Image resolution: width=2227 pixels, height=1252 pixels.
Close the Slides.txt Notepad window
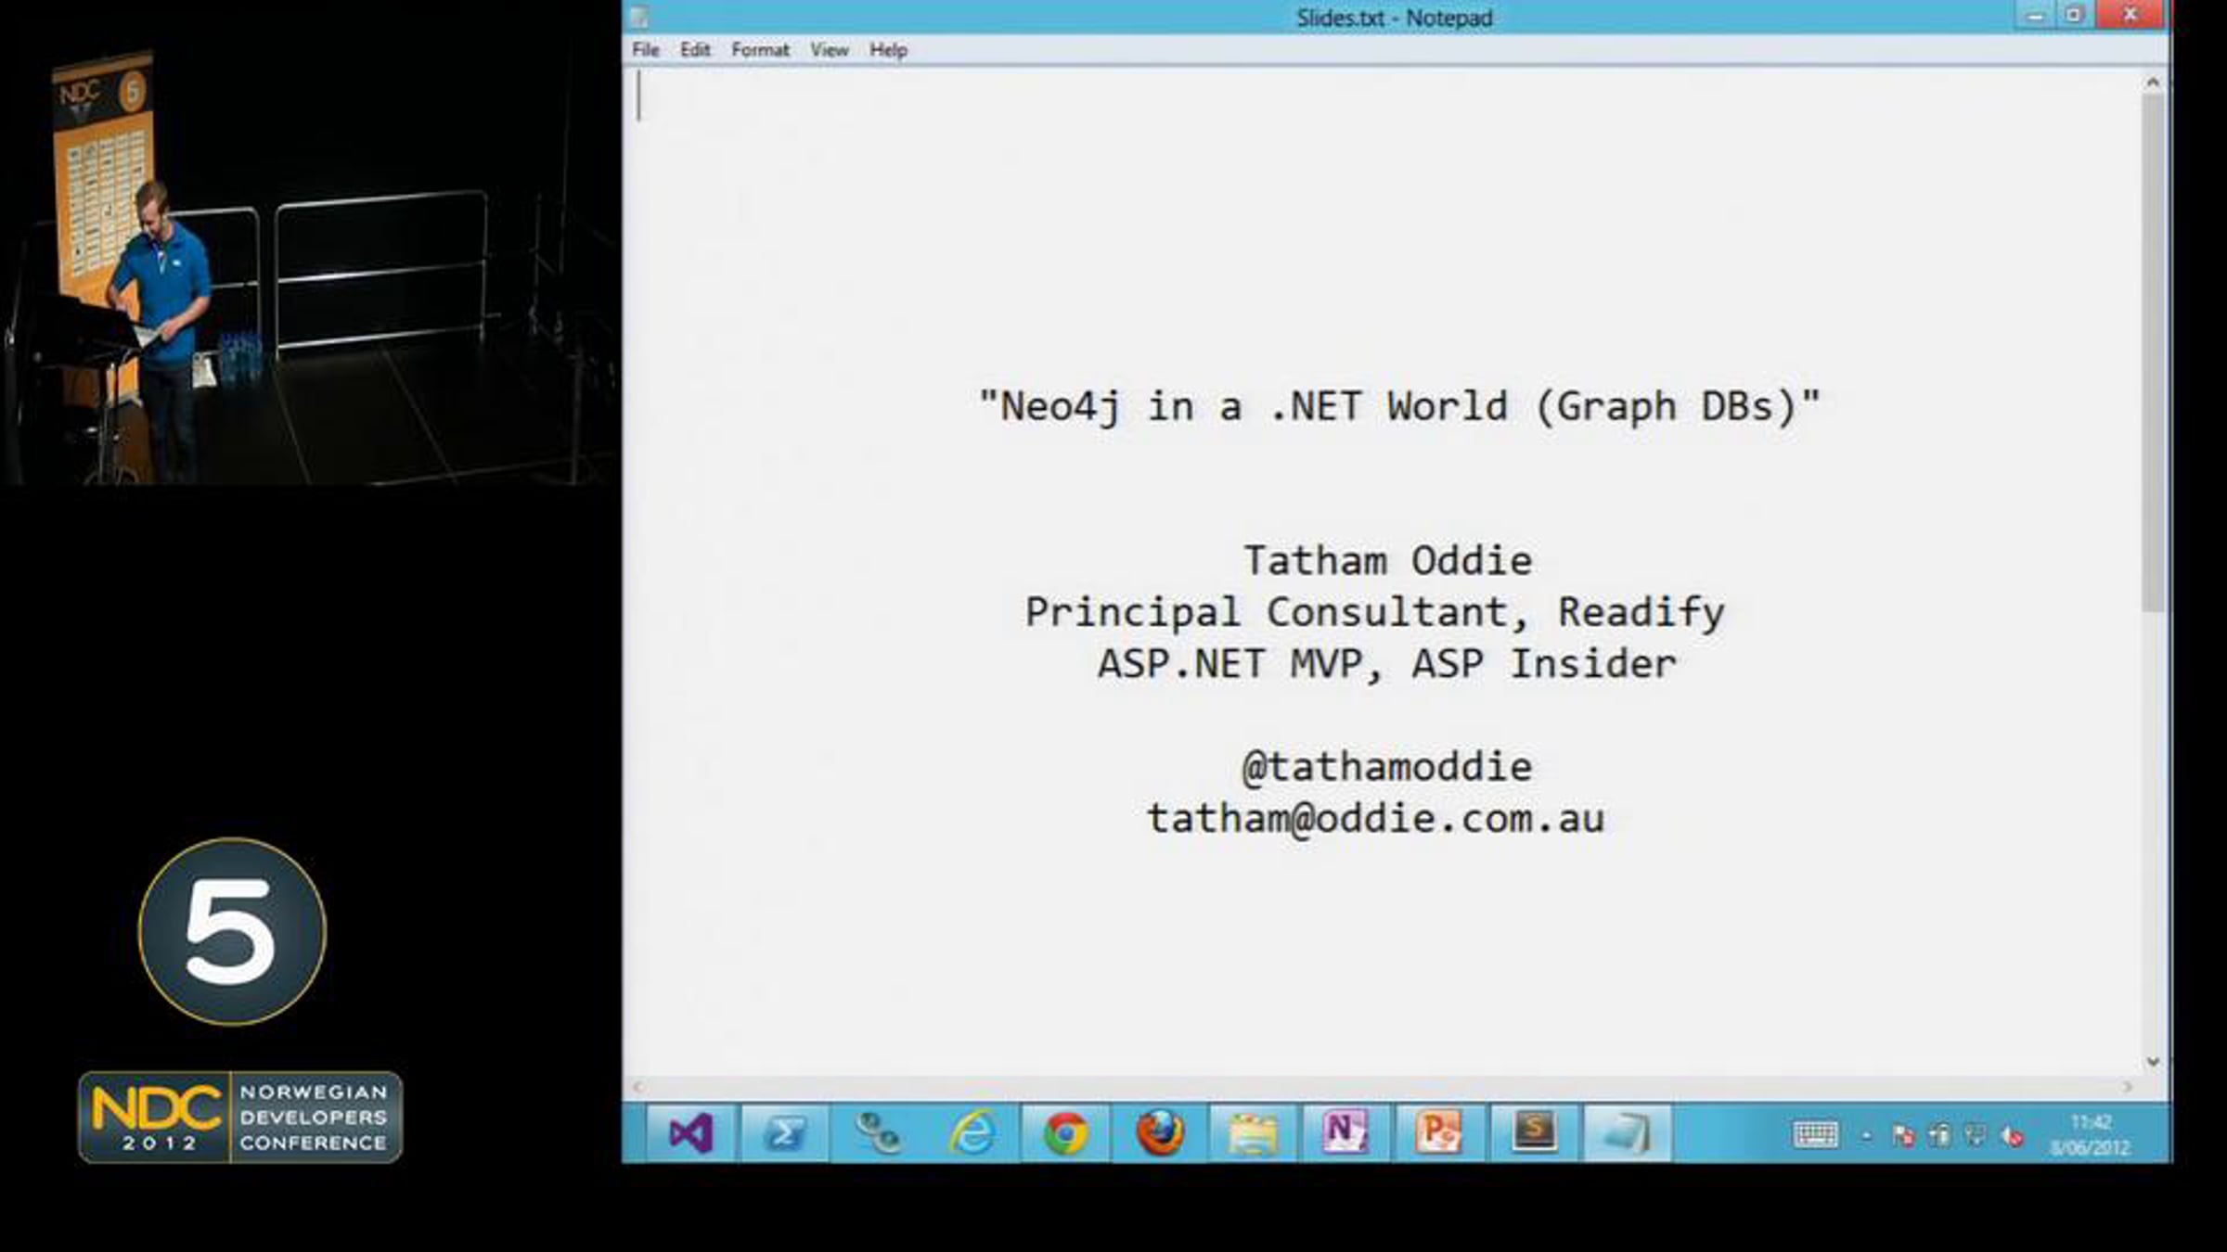pyautogui.click(x=2130, y=16)
